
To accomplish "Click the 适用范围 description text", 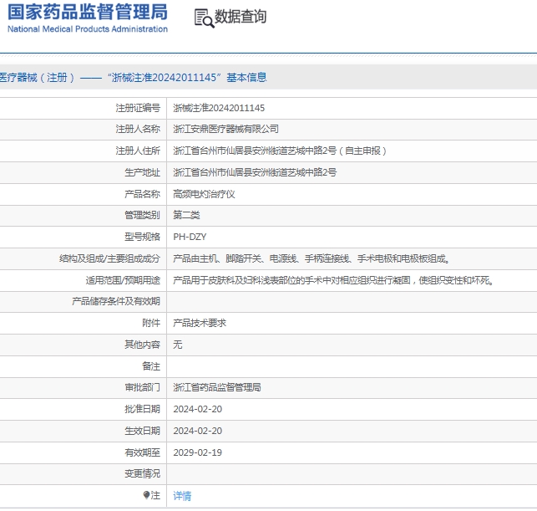I will pyautogui.click(x=333, y=280).
